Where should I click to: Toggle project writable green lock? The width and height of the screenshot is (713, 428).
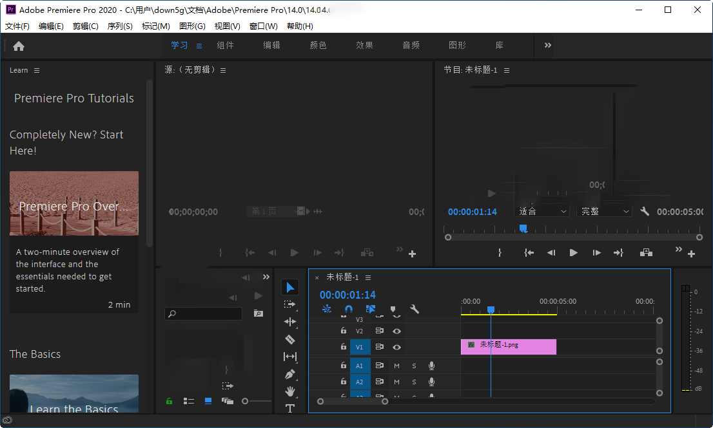(169, 401)
